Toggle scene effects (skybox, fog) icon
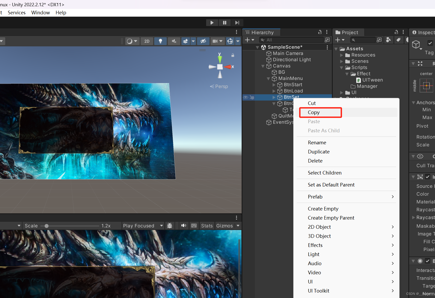Viewport: 435px width, 298px height. click(x=186, y=41)
